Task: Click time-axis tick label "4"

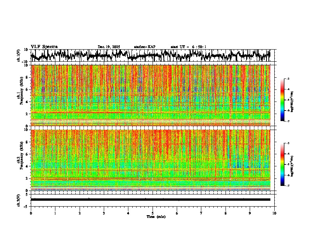Action: point(128,213)
